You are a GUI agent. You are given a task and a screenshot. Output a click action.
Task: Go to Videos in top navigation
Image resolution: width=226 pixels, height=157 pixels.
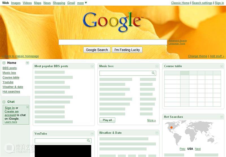[27, 3]
